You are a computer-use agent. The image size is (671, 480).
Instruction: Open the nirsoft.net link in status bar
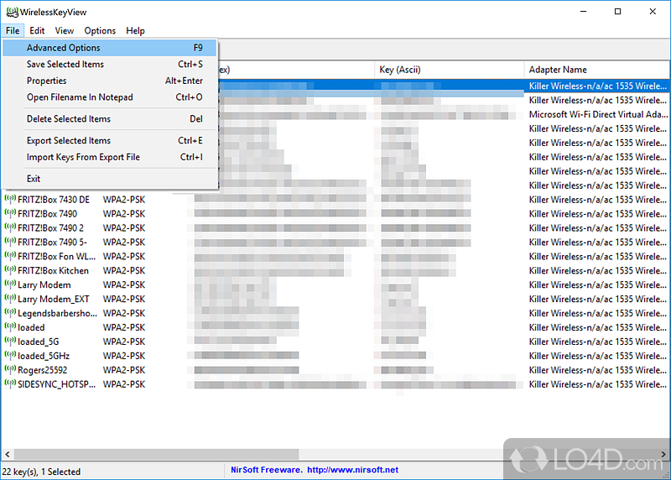point(352,470)
